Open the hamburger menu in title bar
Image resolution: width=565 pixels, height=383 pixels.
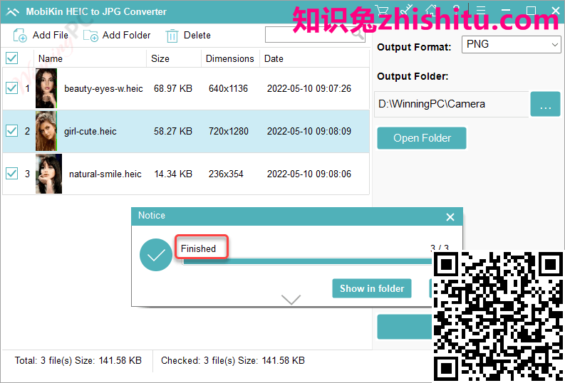pyautogui.click(x=481, y=10)
